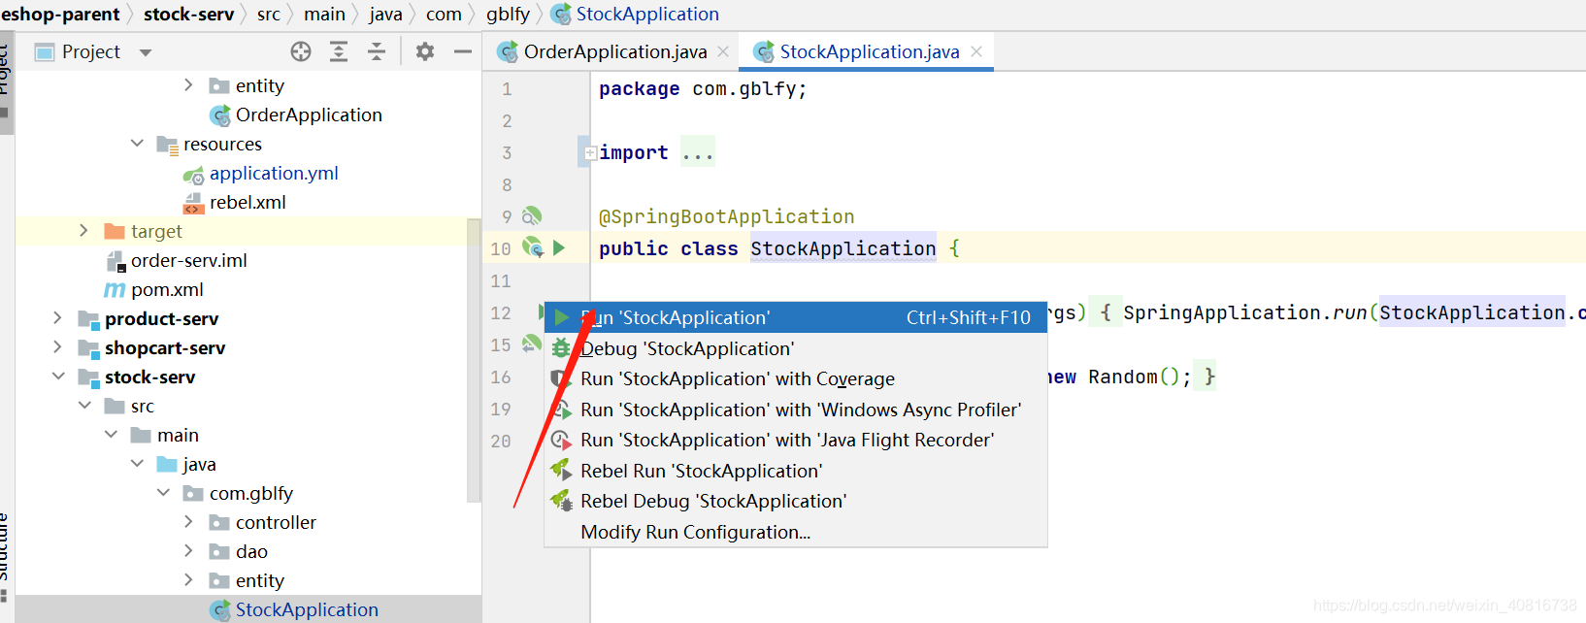Click the green run gutter arrow on line 10
1586x623 pixels.
point(559,247)
